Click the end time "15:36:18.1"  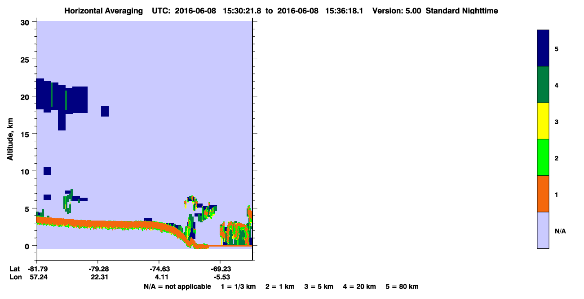tap(344, 11)
